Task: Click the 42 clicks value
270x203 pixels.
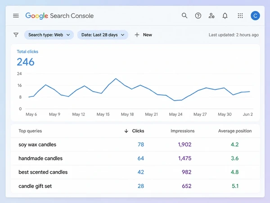Action: click(141, 172)
